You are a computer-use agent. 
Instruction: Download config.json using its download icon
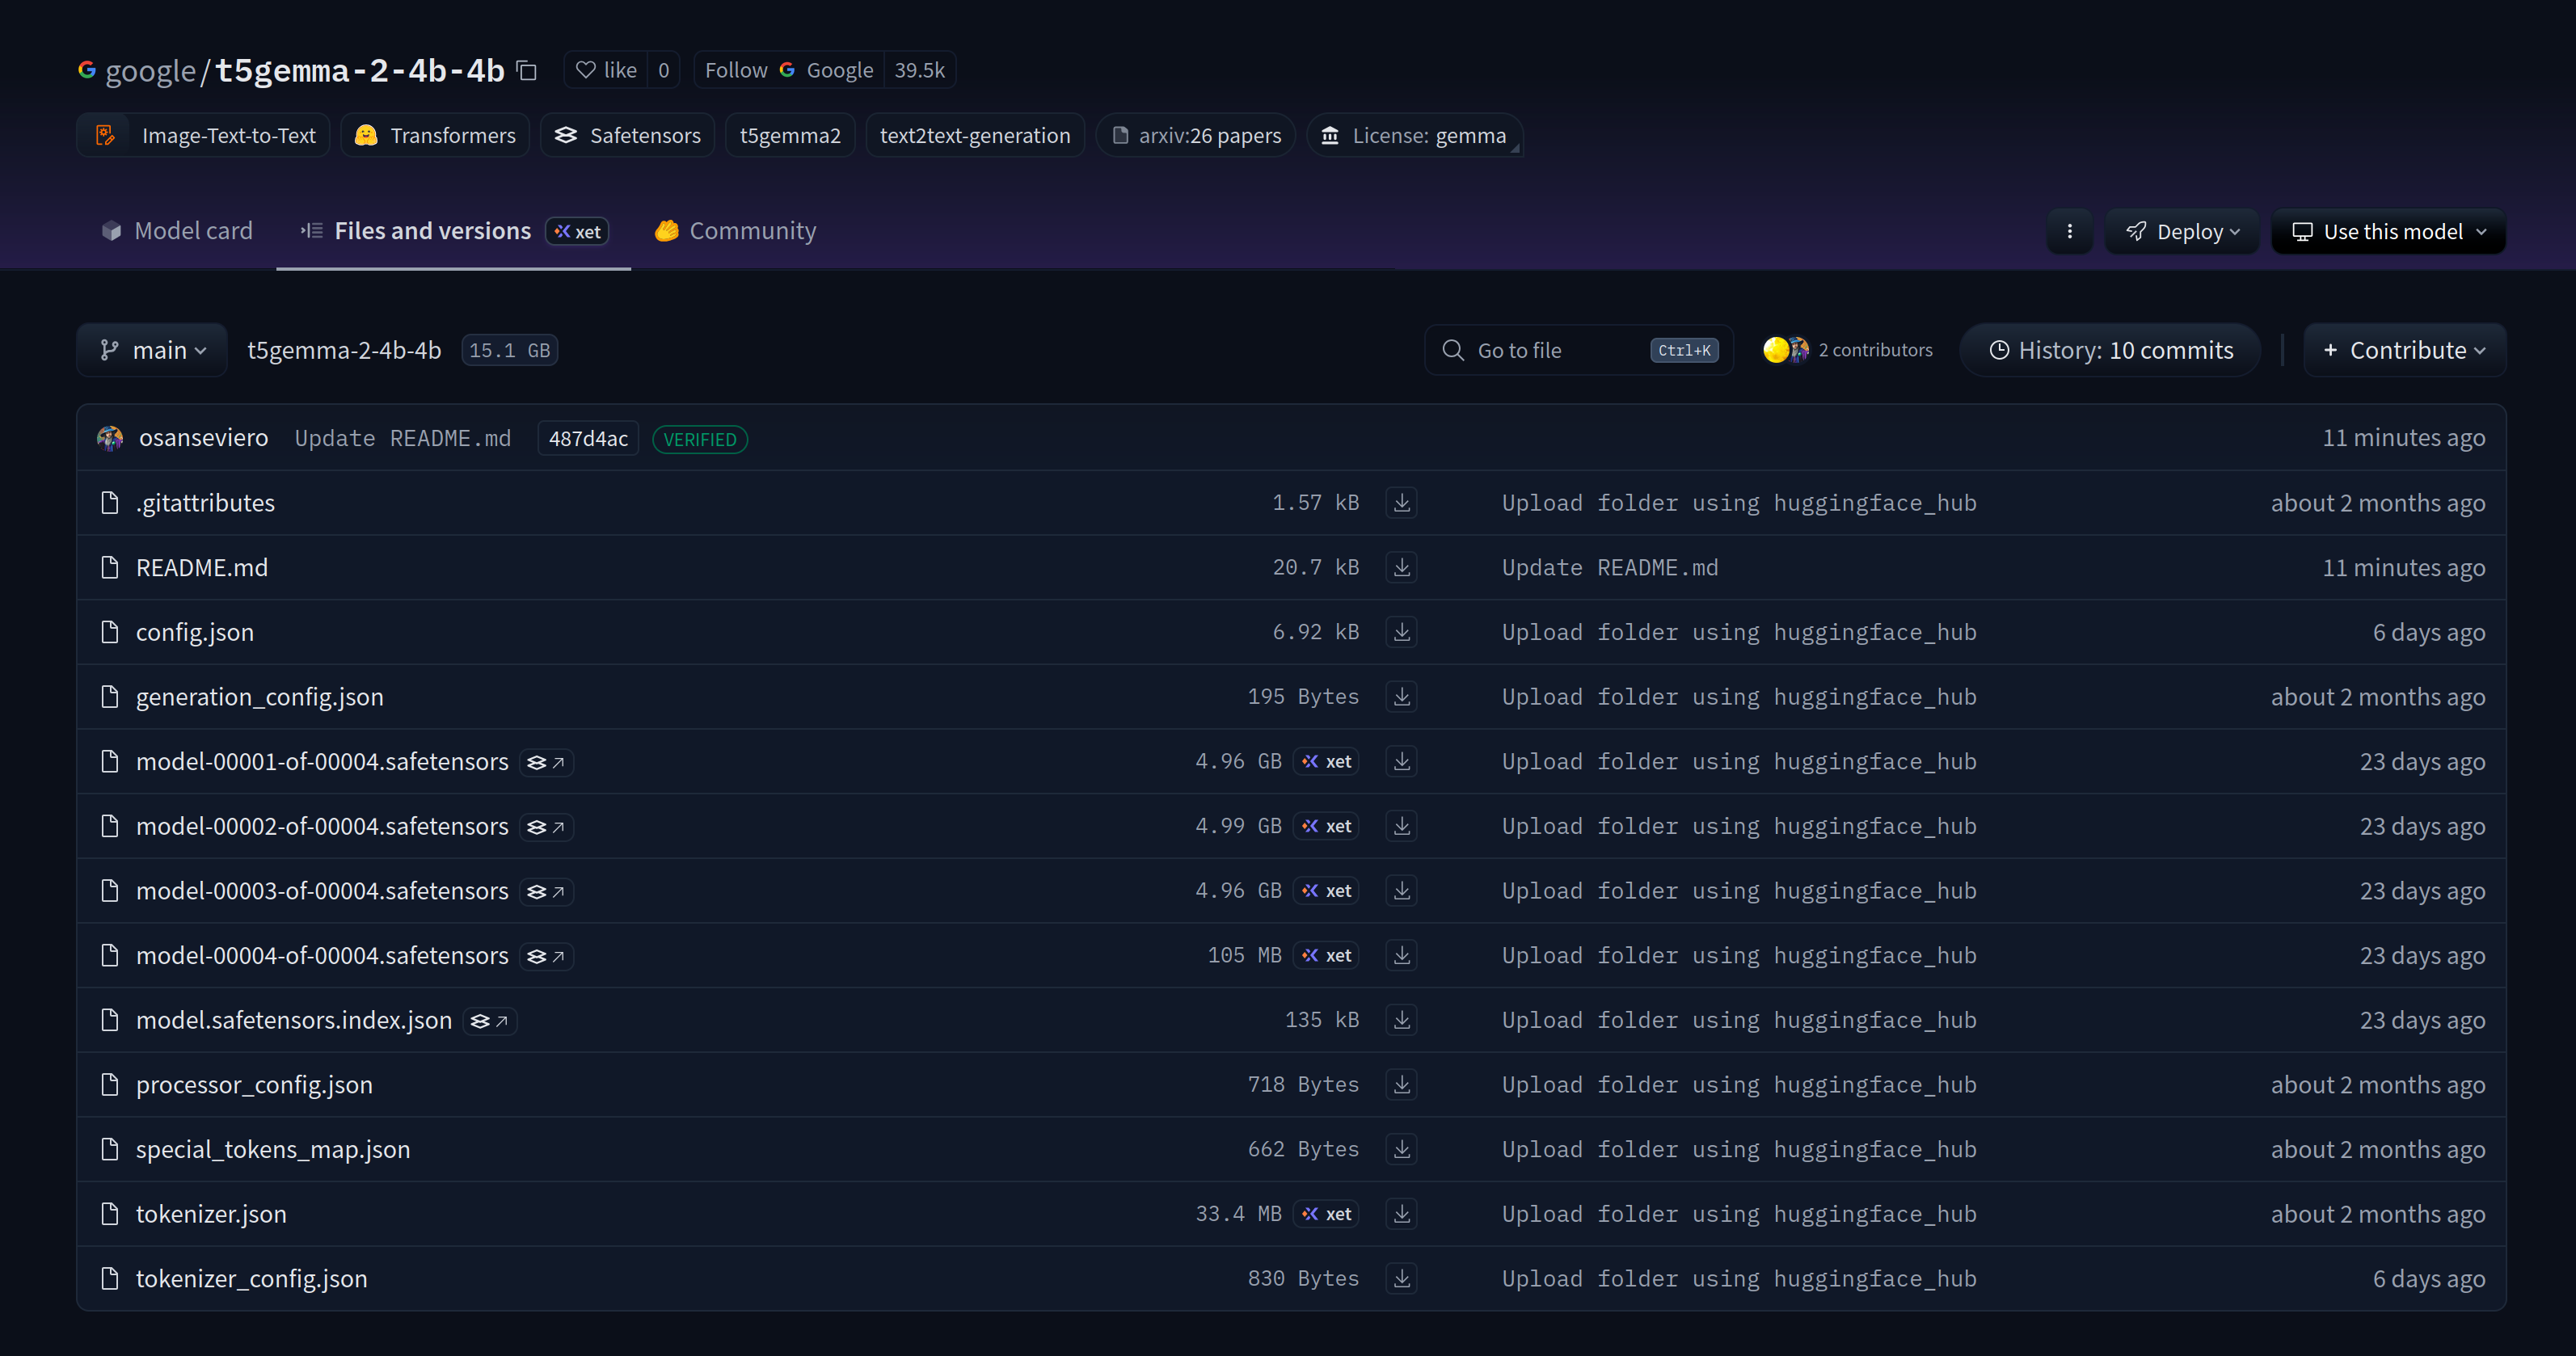[1401, 632]
